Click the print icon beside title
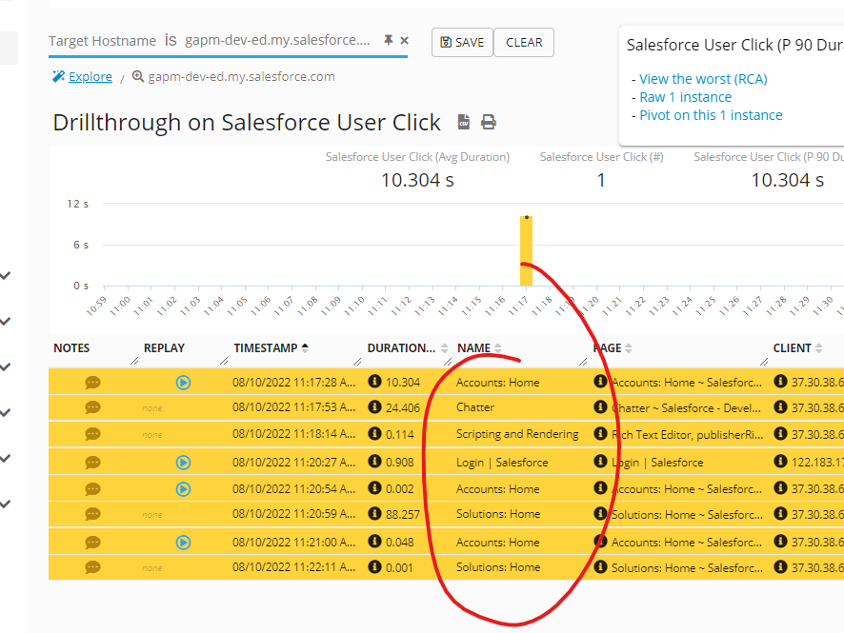The image size is (844, 633). (x=489, y=122)
